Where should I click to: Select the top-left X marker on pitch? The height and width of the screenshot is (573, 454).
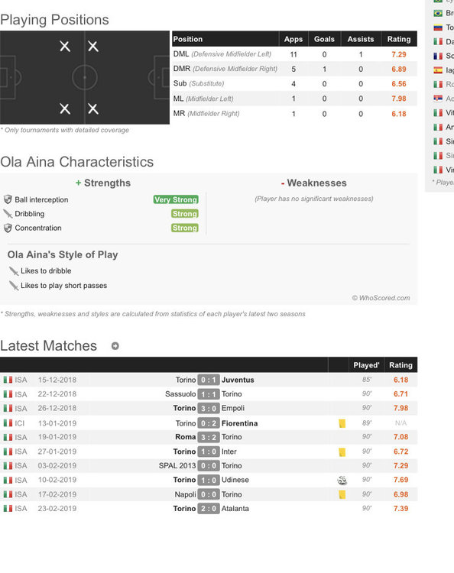[65, 47]
